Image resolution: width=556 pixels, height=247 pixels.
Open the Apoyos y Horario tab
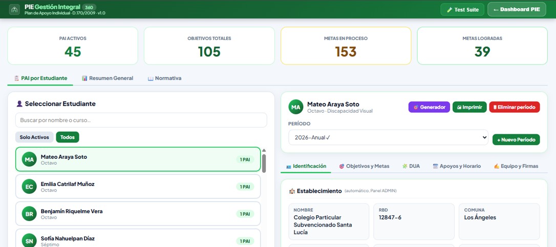tap(456, 166)
